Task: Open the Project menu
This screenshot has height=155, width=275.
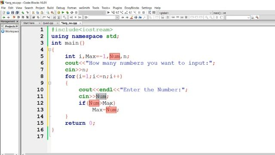Action: coord(40,8)
